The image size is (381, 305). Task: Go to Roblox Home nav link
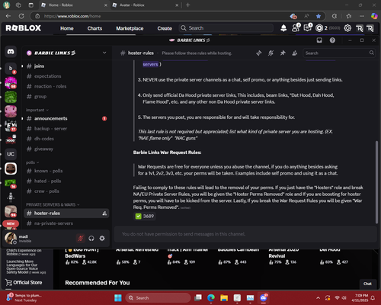pos(67,28)
